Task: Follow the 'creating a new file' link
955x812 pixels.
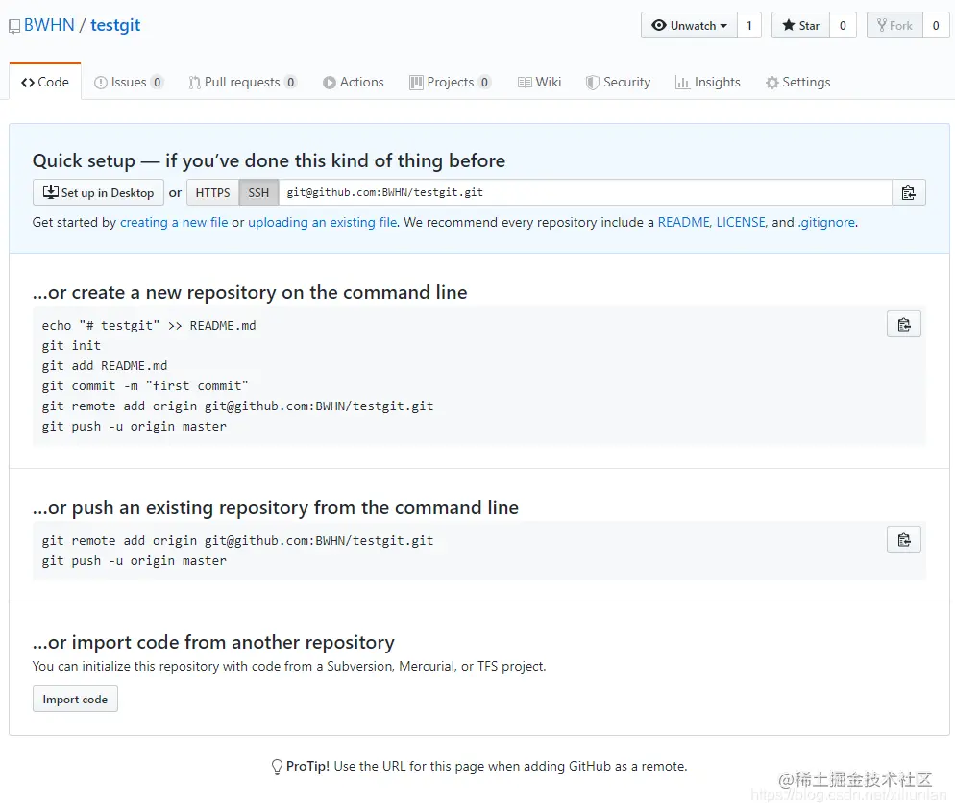Action: [x=174, y=222]
